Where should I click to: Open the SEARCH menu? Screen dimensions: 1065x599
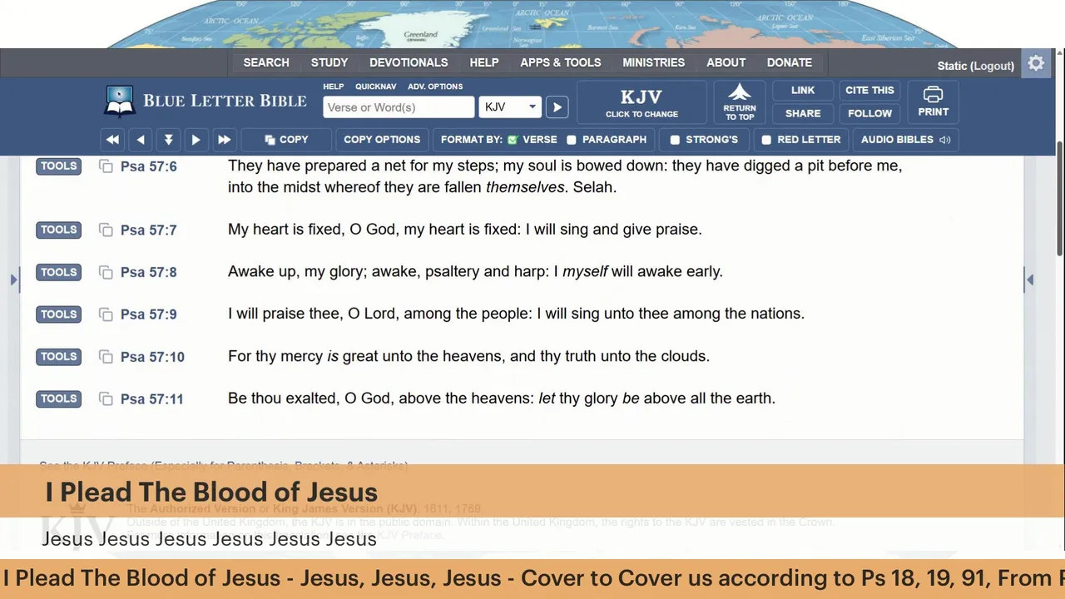coord(266,62)
